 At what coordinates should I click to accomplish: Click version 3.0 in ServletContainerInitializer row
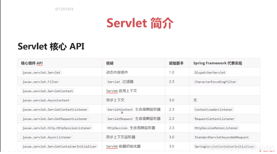tap(172, 146)
